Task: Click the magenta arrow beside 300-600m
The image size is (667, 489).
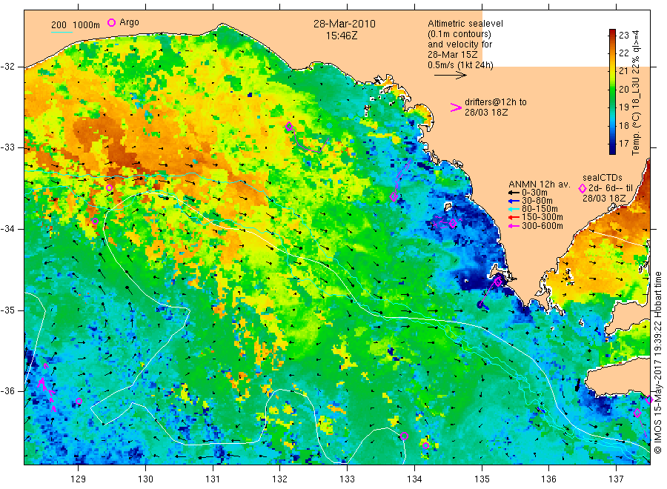Action: pos(514,226)
